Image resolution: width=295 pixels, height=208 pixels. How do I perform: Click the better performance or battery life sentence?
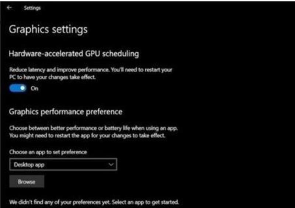coord(93,128)
